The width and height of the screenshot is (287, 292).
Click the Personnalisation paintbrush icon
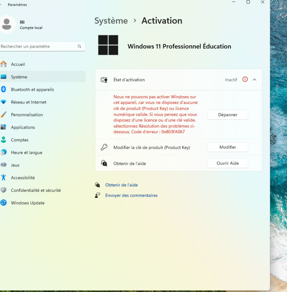pos(4,115)
